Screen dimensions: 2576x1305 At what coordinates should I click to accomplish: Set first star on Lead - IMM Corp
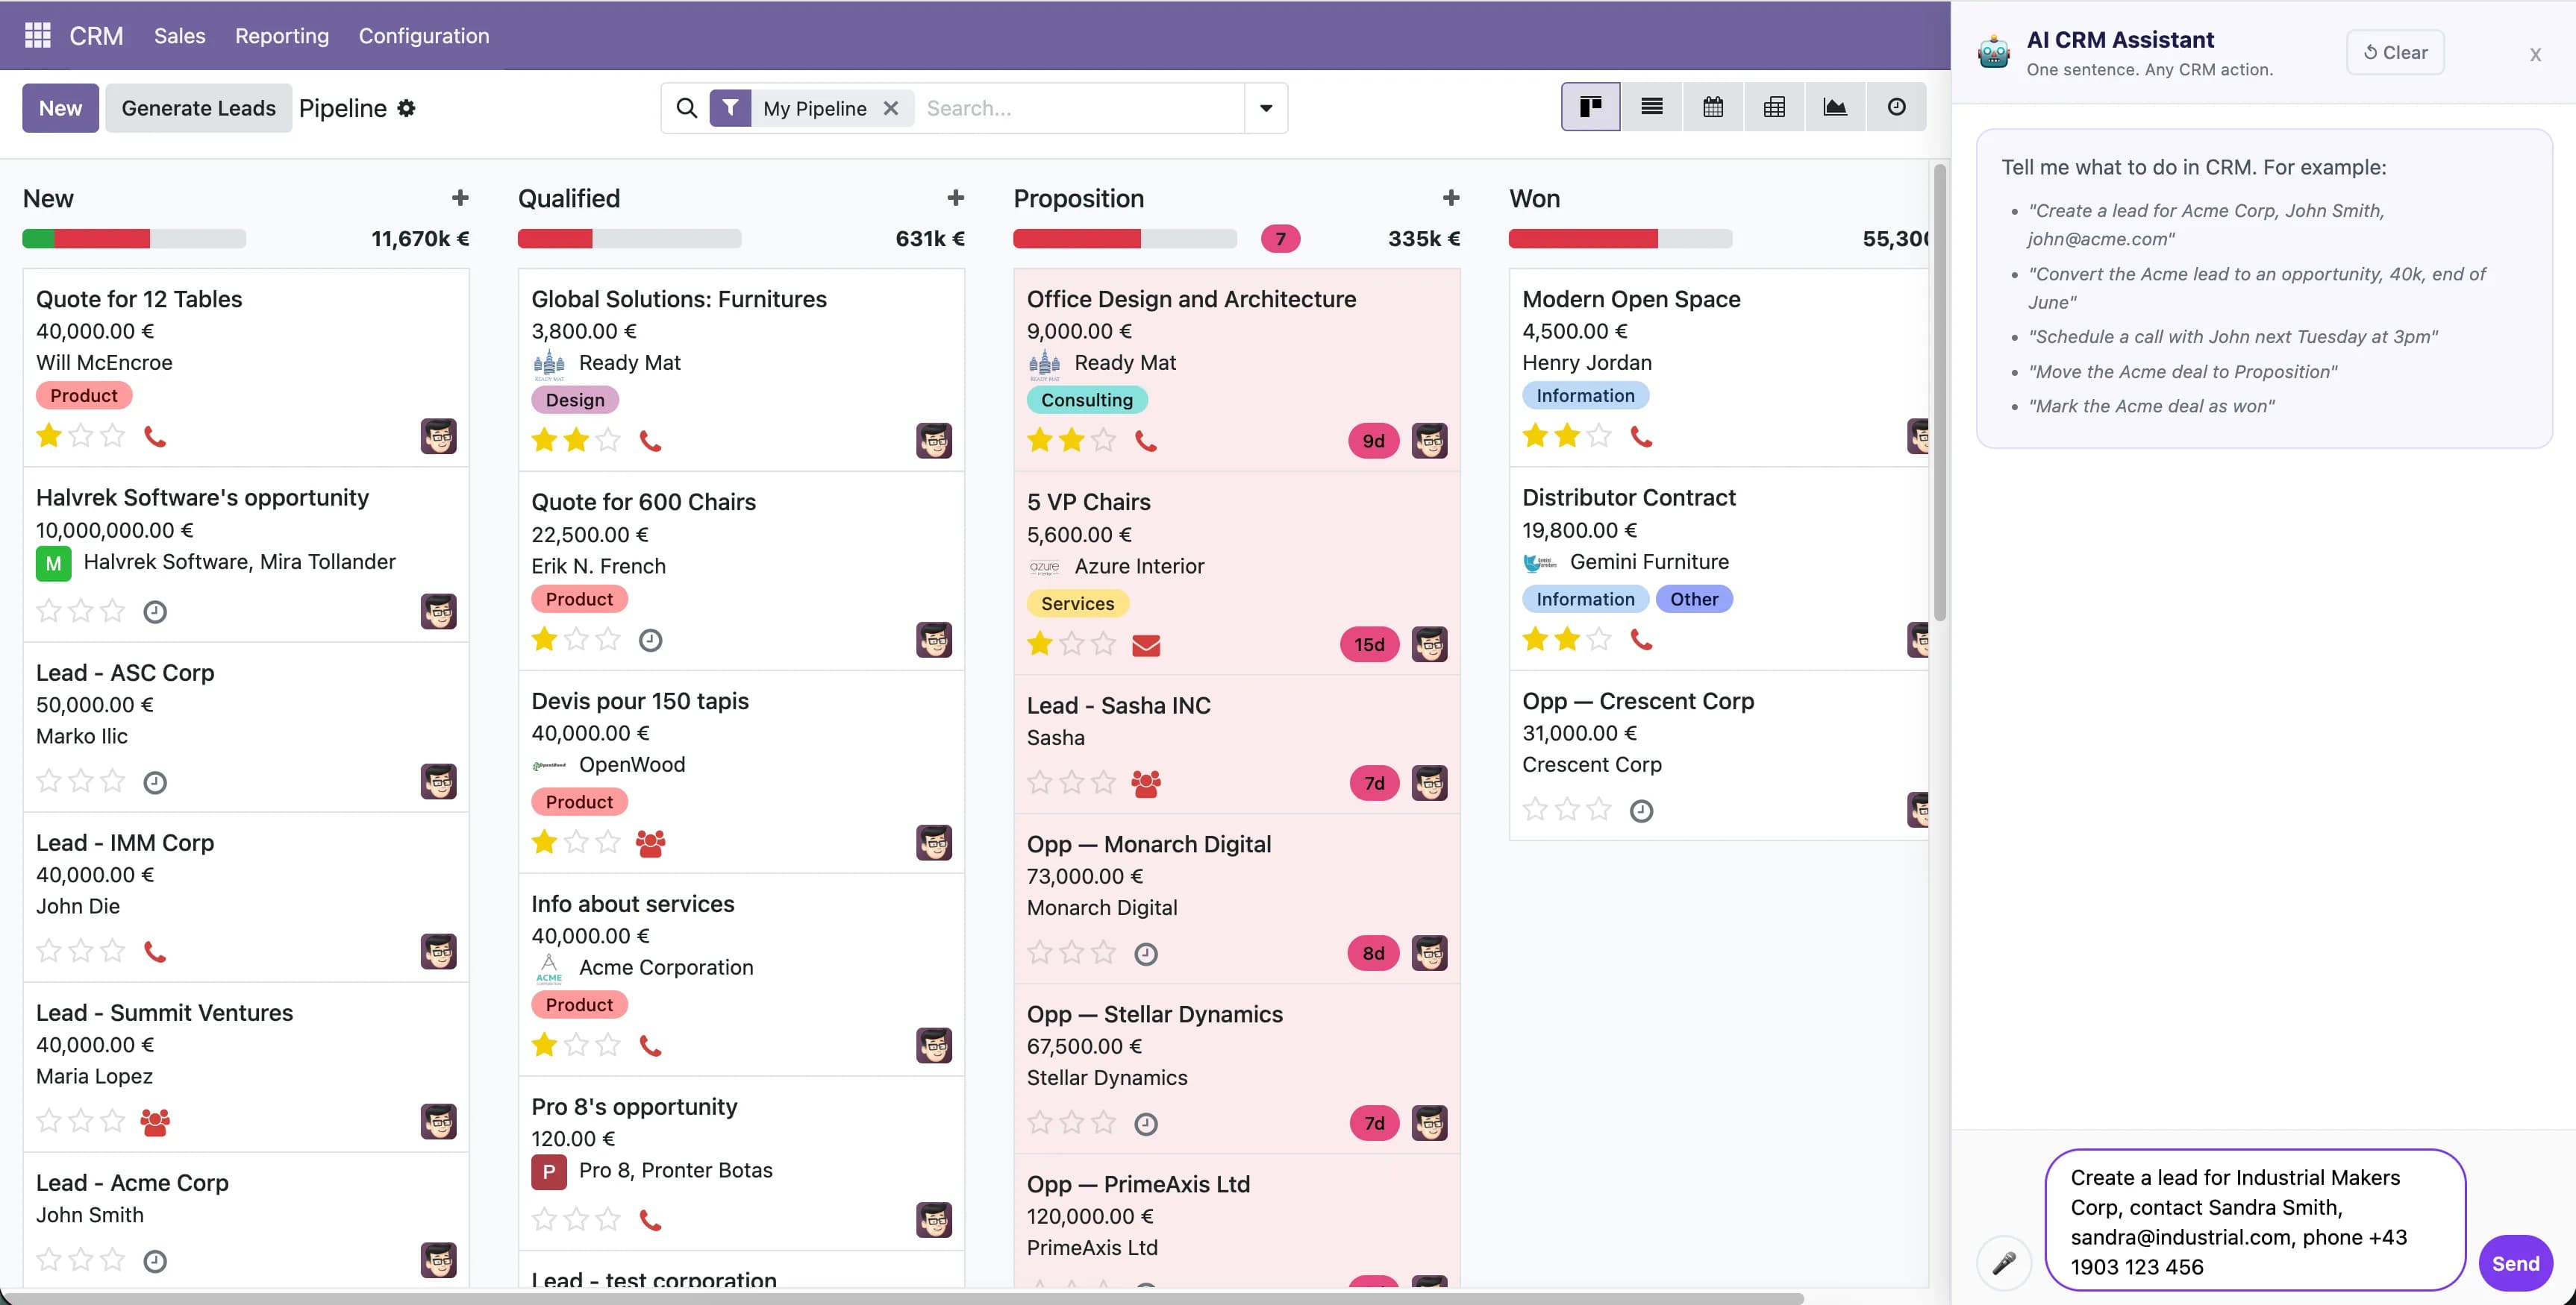[x=49, y=950]
